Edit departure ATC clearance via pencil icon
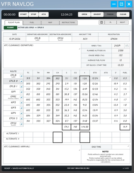 point(80,49)
